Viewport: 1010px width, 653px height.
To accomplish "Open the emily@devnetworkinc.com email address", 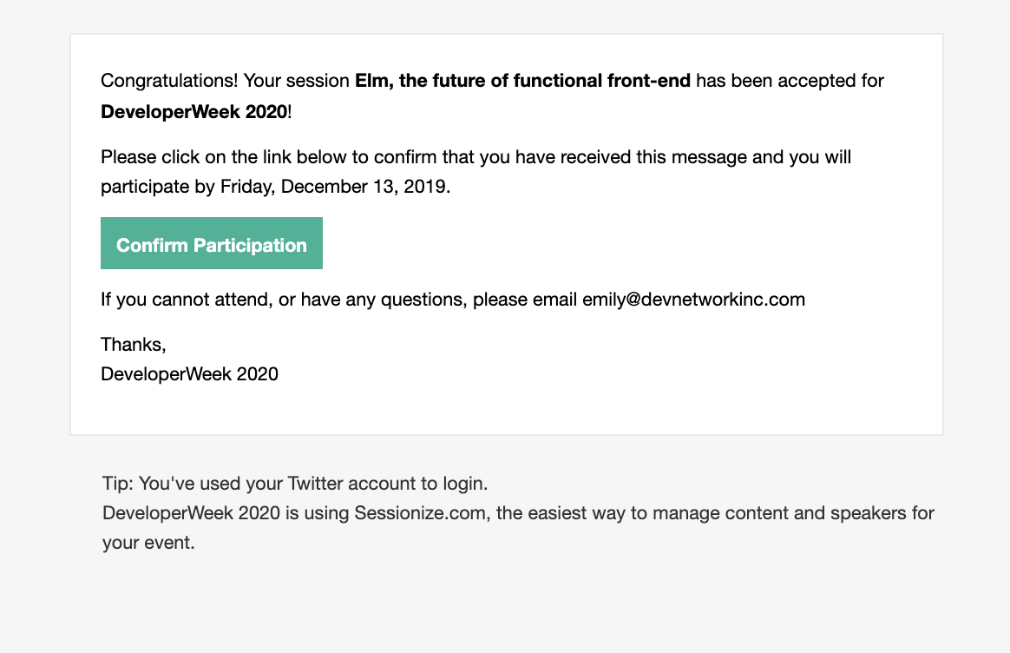I will pyautogui.click(x=694, y=300).
